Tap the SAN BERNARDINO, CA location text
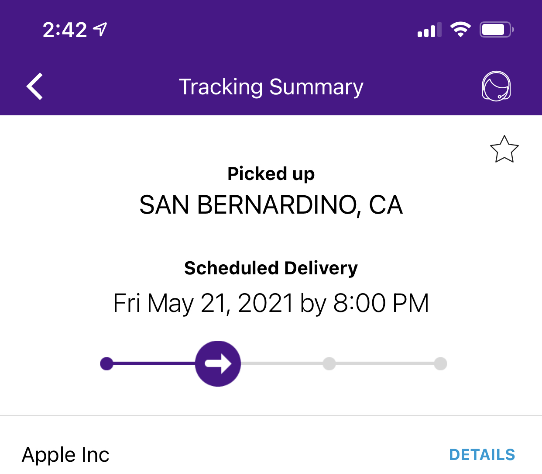The width and height of the screenshot is (542, 474). click(x=271, y=205)
